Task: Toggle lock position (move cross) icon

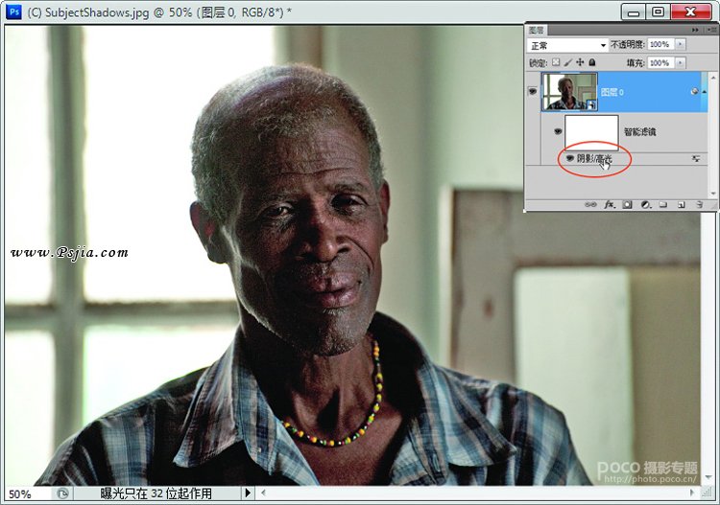Action: [580, 62]
